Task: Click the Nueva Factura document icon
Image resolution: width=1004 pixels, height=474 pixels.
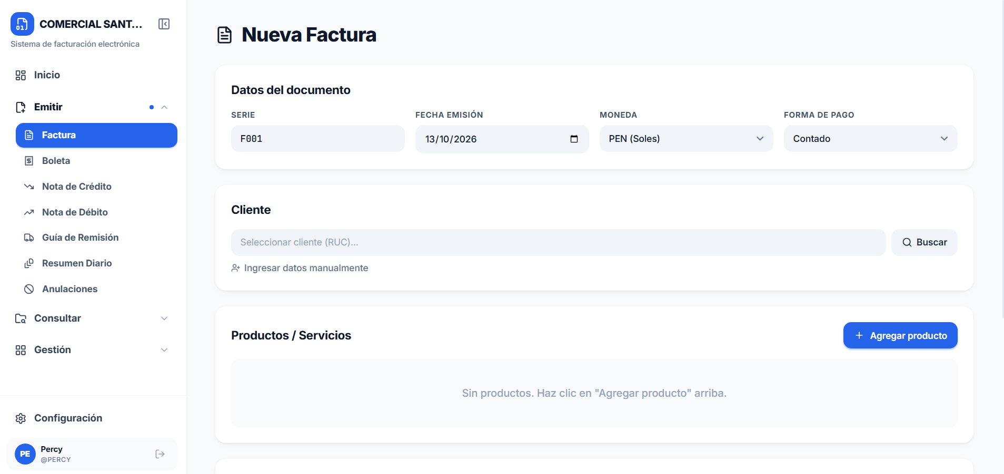Action: [x=225, y=35]
